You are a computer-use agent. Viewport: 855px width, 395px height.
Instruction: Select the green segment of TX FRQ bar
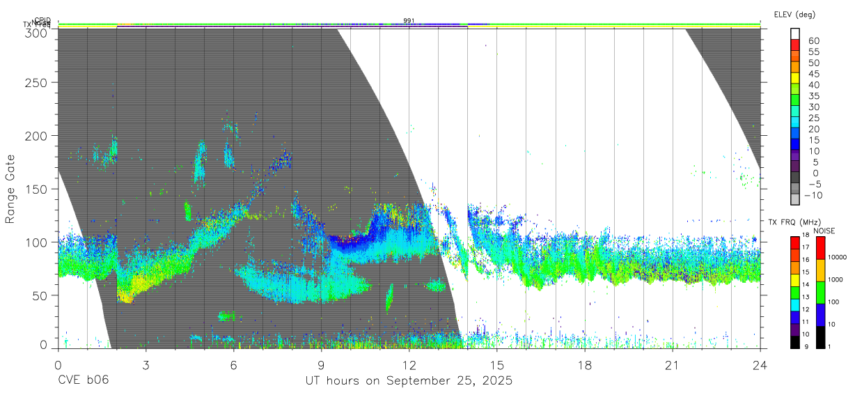(796, 292)
